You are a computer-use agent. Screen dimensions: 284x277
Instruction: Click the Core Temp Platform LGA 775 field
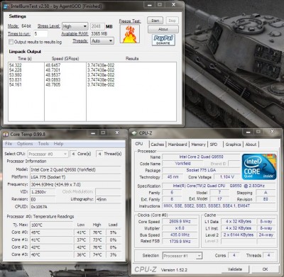75,177
